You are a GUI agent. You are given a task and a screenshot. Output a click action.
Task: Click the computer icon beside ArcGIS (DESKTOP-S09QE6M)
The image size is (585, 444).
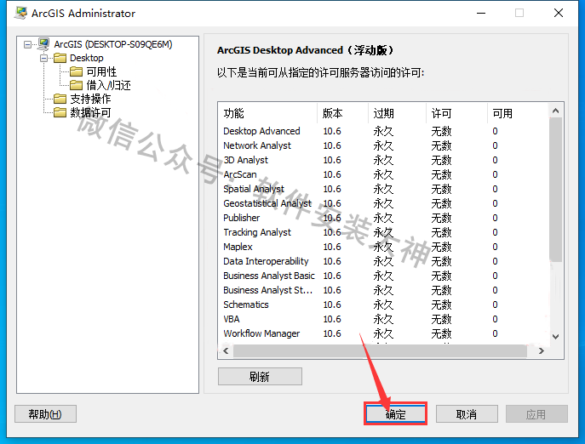(43, 44)
